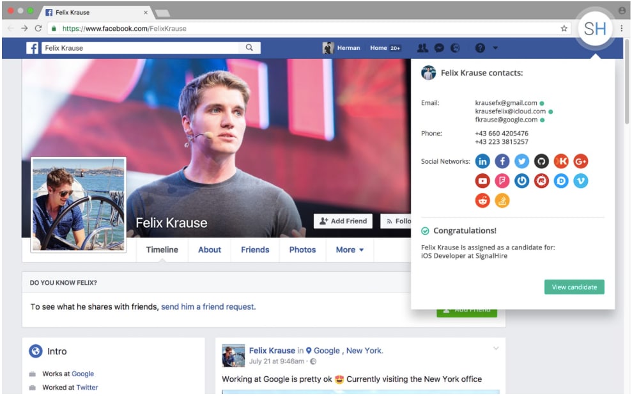Open Herman's profile in the header
Image resolution: width=632 pixels, height=396 pixels.
click(341, 47)
